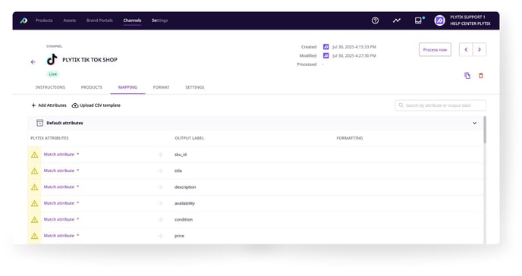This screenshot has width=522, height=276.
Task: Click warning icon in title row
Action: [x=35, y=171]
